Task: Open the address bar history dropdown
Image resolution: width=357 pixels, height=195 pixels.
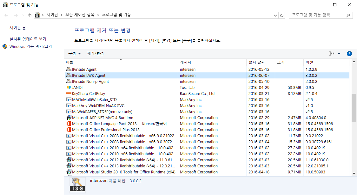Action: (275, 15)
